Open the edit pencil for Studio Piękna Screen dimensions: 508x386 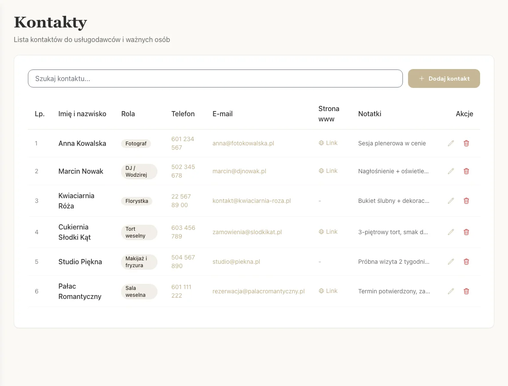click(451, 262)
